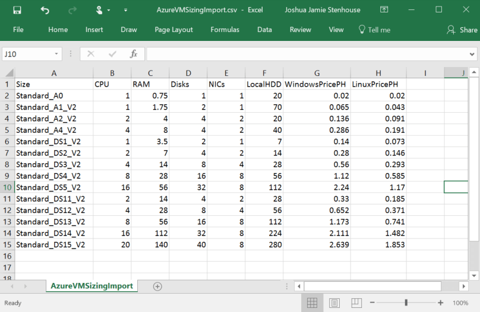The width and height of the screenshot is (480, 312).
Task: Select cell Standard_A0
Action: [54, 95]
